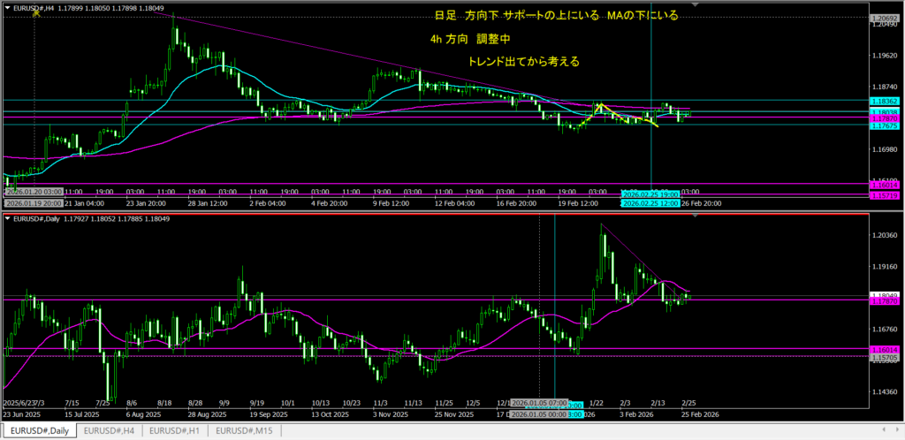Select the yellow marker icon at top-left of H4 chart
The width and height of the screenshot is (905, 440).
pos(36,15)
